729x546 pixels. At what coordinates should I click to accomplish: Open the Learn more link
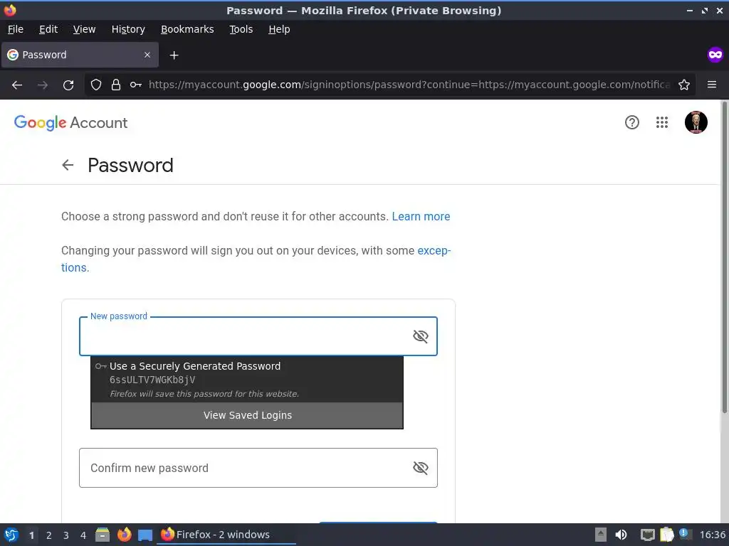click(x=421, y=216)
